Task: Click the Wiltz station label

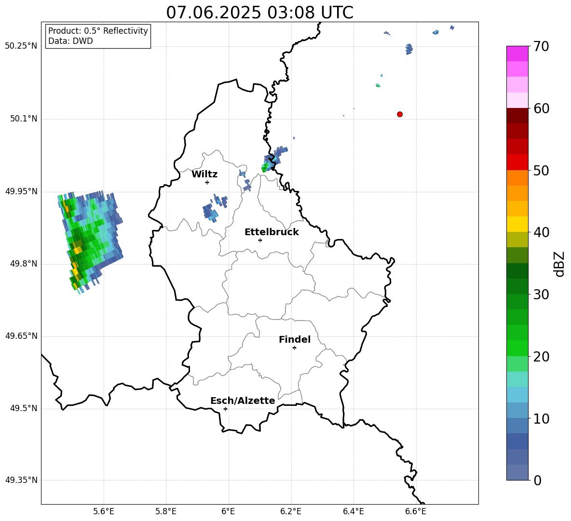Action: coord(204,174)
